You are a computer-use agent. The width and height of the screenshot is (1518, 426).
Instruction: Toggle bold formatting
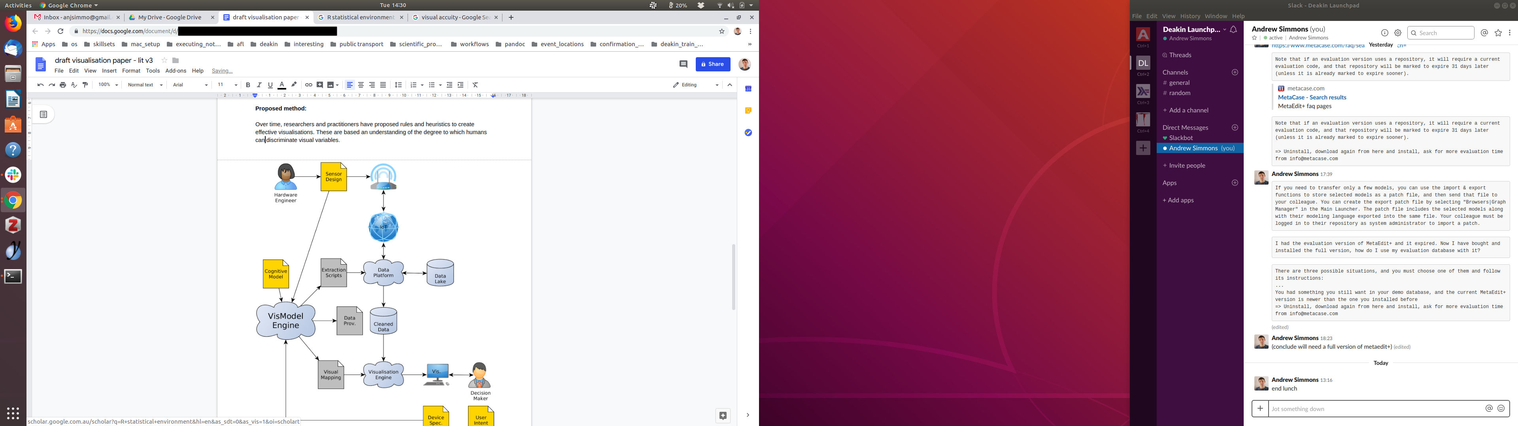[248, 85]
